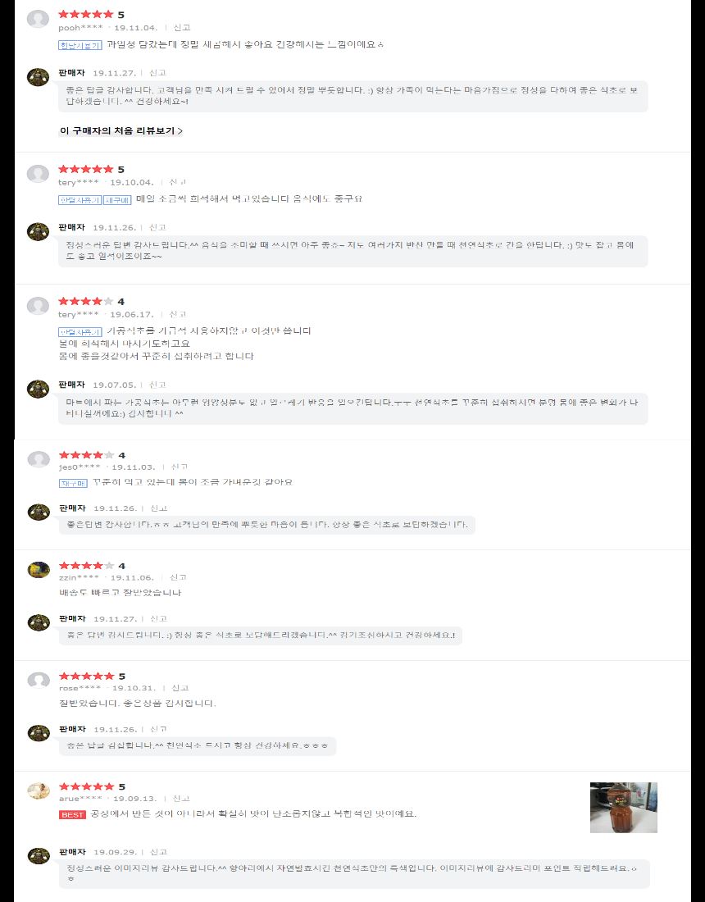Click the pooh**** reviewer avatar icon
The height and width of the screenshot is (902, 705).
(x=38, y=19)
